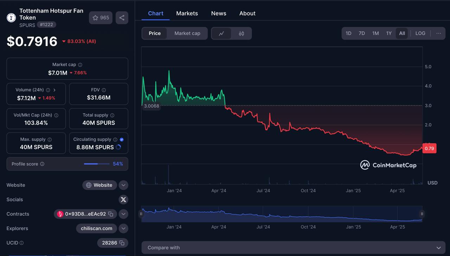Viewport: 450px width, 256px height.
Task: Select Market cap chart mode
Action: click(187, 33)
